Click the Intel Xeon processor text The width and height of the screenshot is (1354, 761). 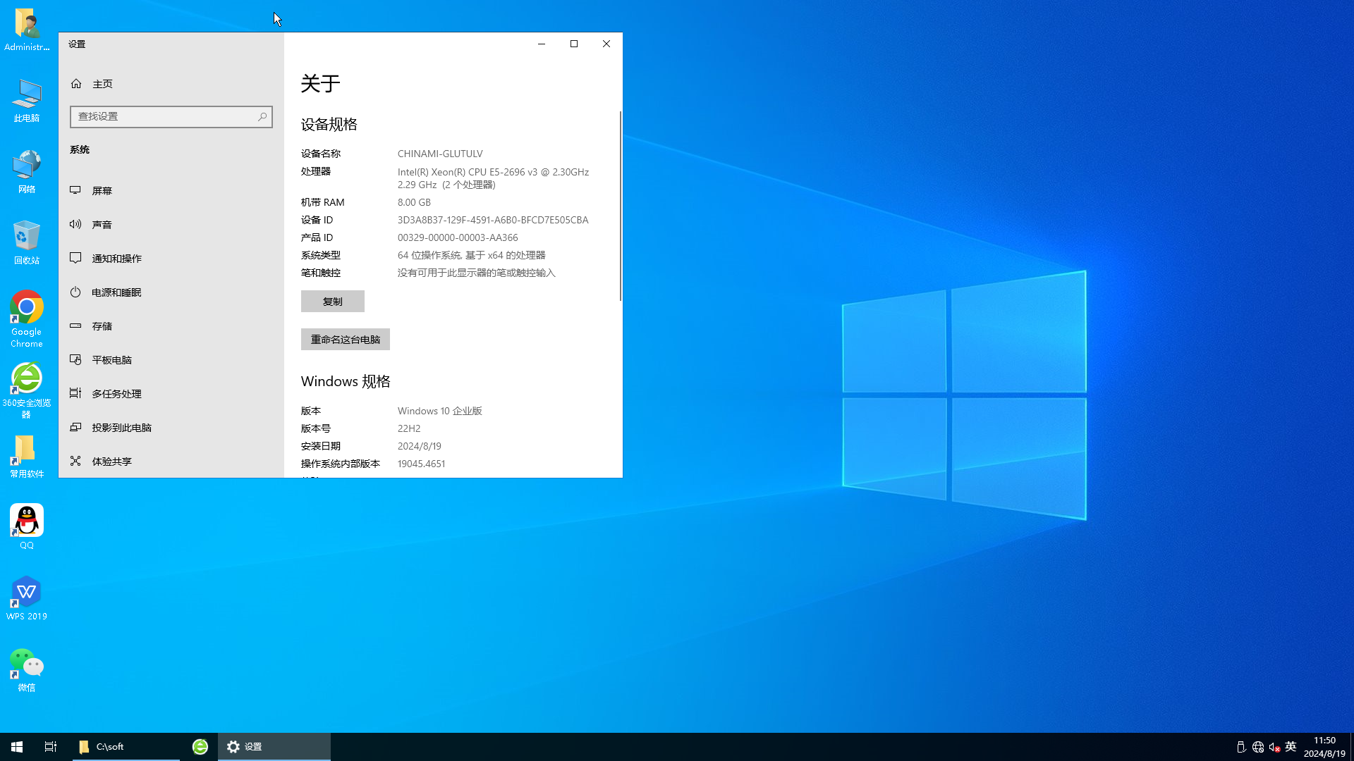tap(493, 178)
